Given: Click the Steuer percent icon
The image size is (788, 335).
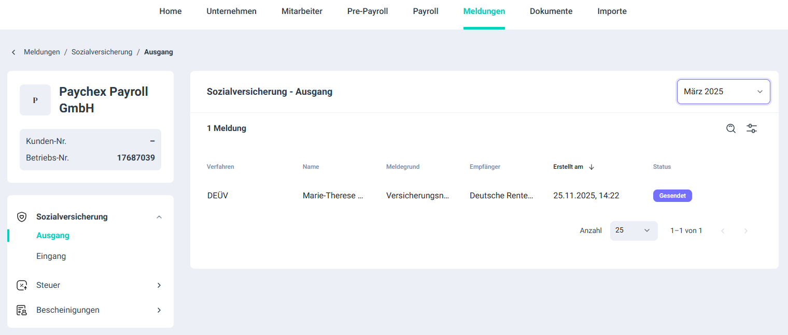Looking at the screenshot, I should click(x=22, y=285).
